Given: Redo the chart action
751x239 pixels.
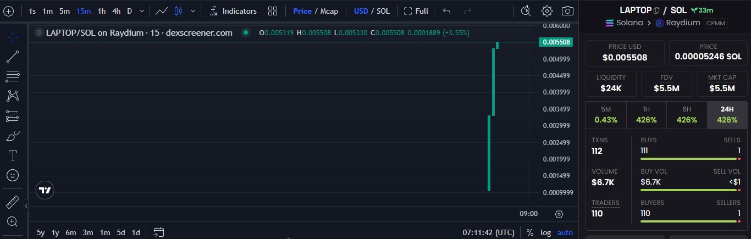Looking at the screenshot, I should point(468,11).
